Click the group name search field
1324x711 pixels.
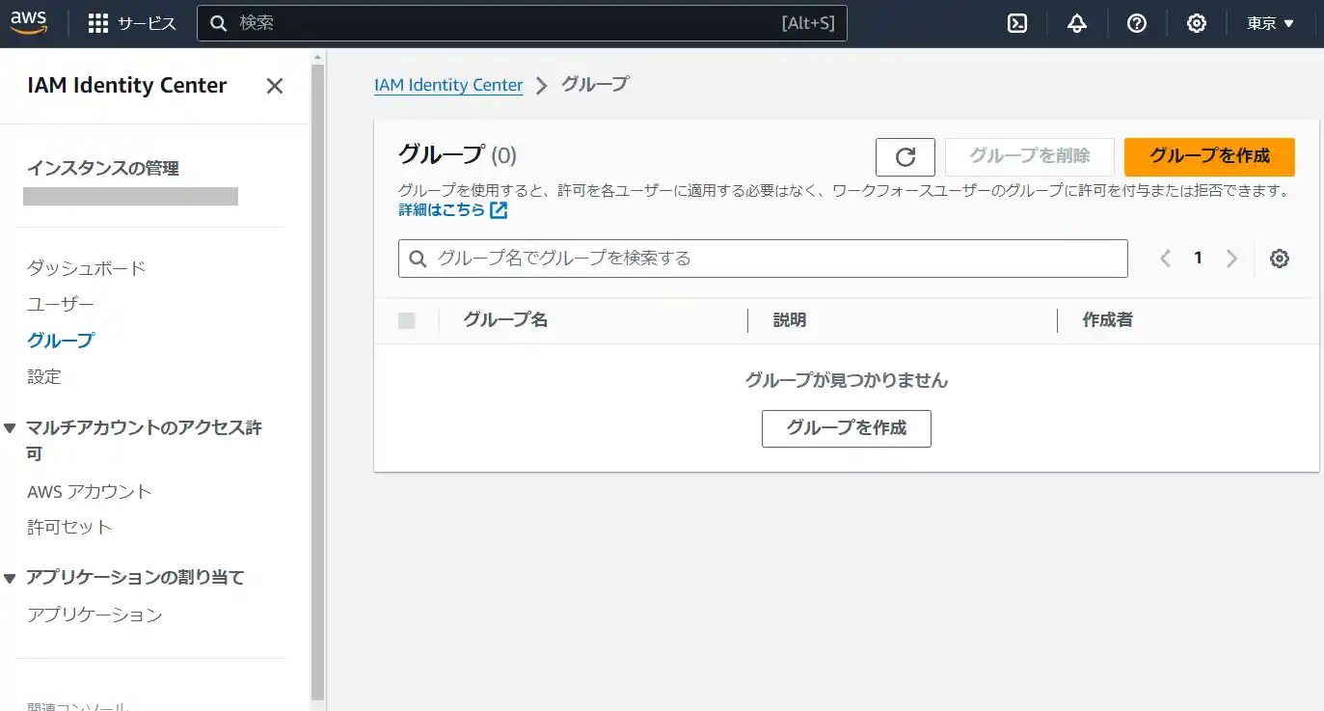762,258
